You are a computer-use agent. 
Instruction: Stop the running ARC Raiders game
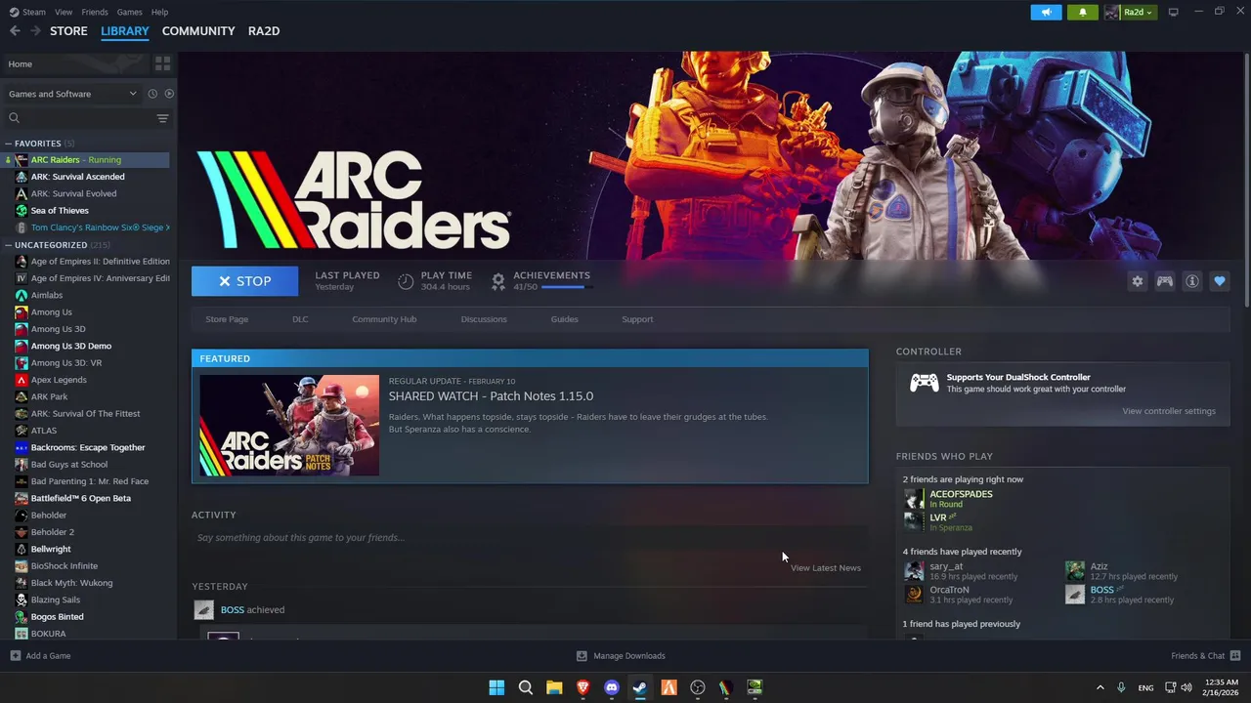coord(245,281)
